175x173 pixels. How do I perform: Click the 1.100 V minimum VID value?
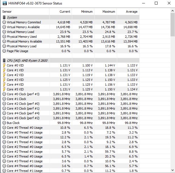tap(88, 65)
